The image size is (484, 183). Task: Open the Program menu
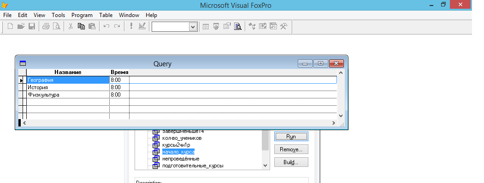[x=82, y=15]
